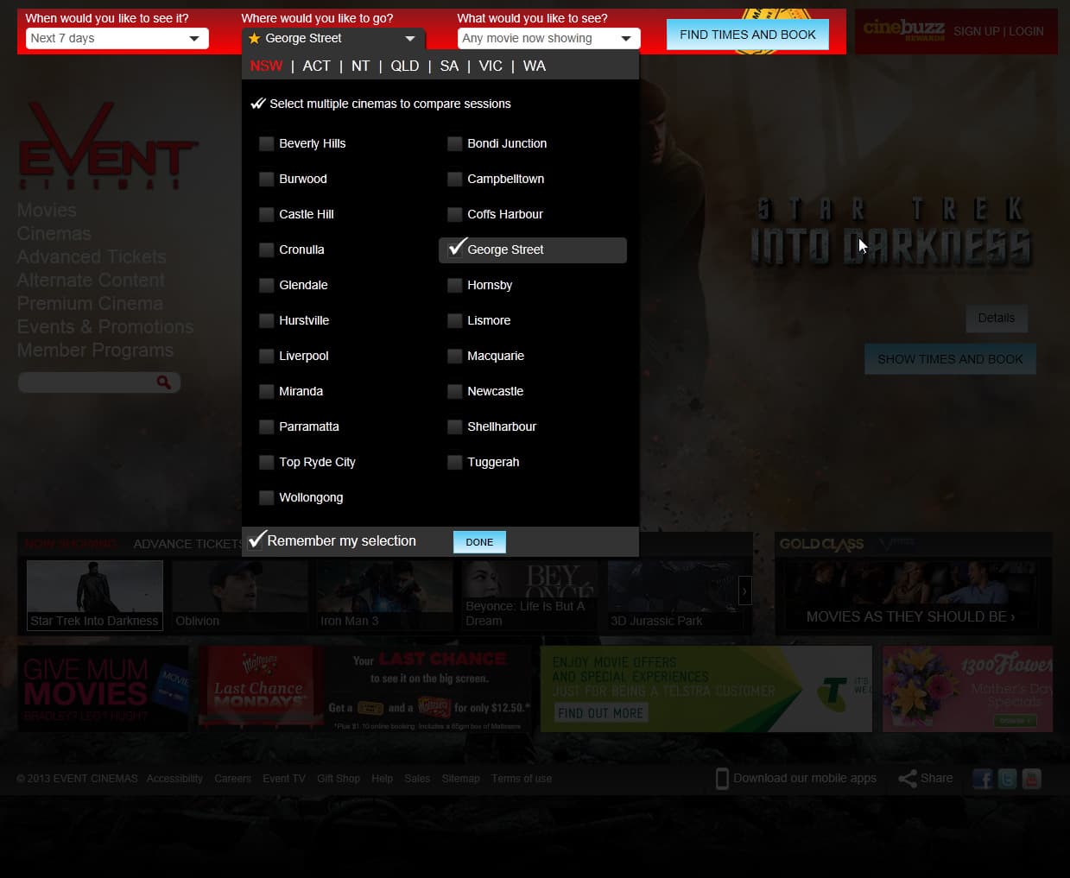Click the mobile phone icon for app downloads
1070x878 pixels.
(722, 778)
